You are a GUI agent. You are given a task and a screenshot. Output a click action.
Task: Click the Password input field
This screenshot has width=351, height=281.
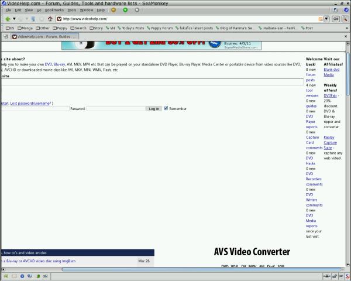pos(116,109)
